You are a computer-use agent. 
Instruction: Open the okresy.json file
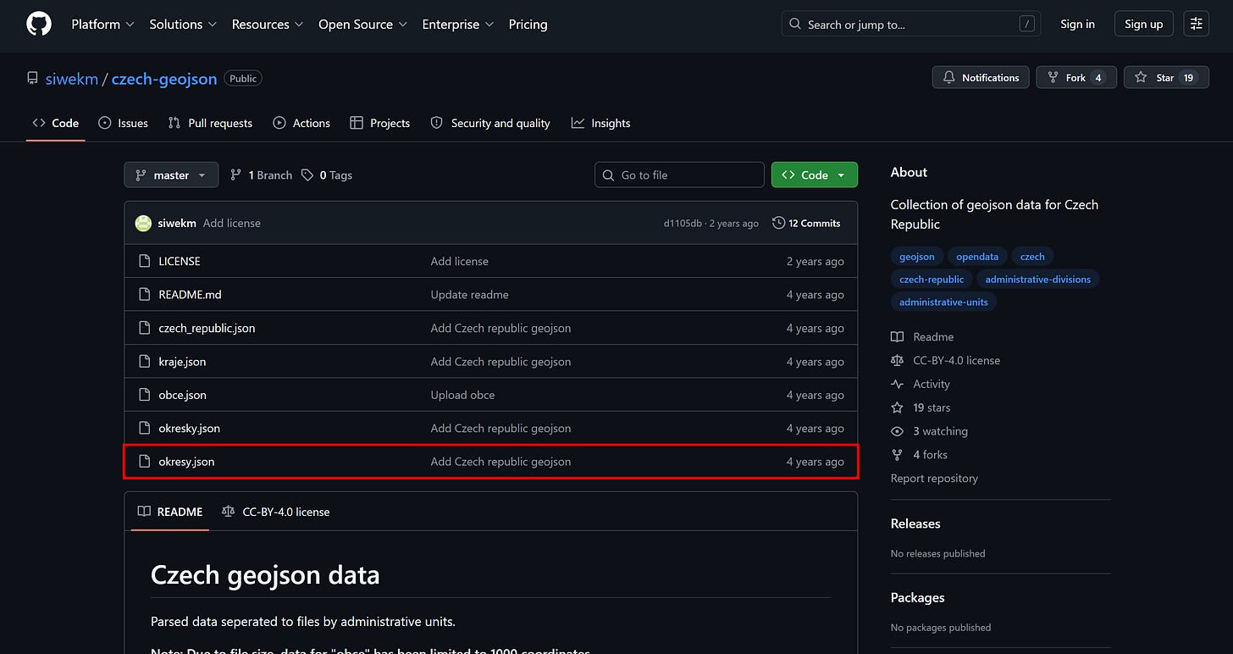pyautogui.click(x=186, y=462)
